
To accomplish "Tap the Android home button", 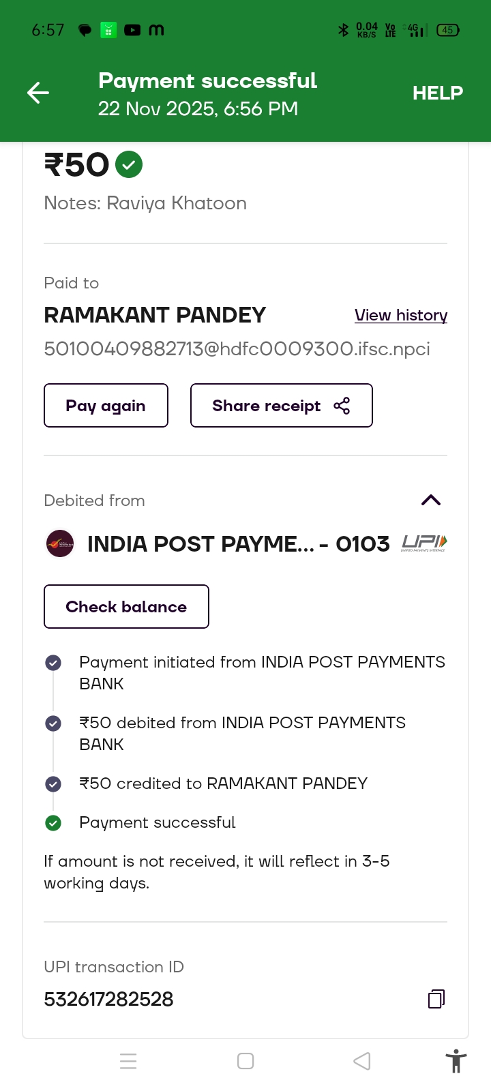I will click(x=245, y=1061).
